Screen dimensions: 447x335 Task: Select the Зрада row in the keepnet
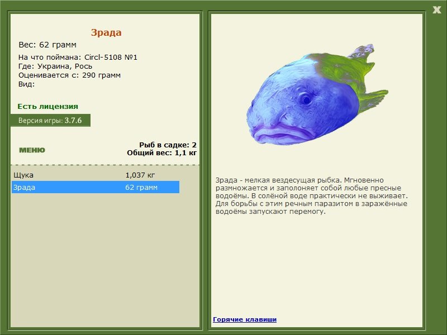click(96, 187)
